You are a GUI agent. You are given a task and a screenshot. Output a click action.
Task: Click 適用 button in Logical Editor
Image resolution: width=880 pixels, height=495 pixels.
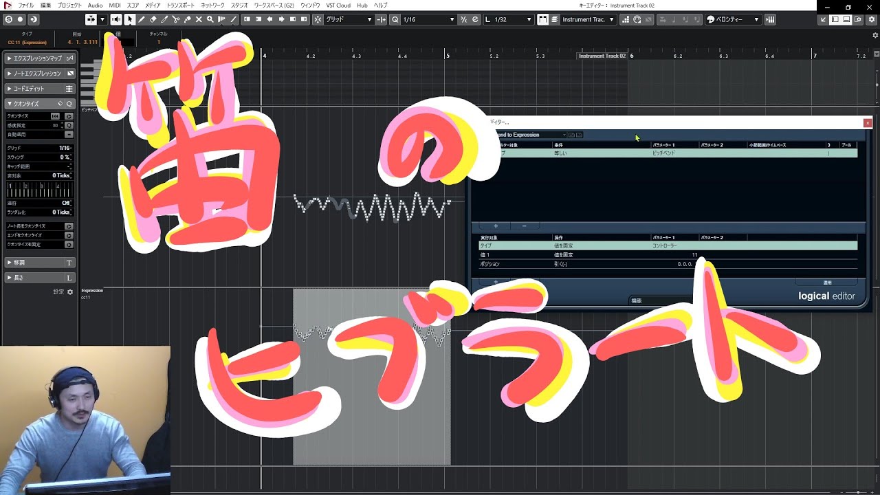827,283
